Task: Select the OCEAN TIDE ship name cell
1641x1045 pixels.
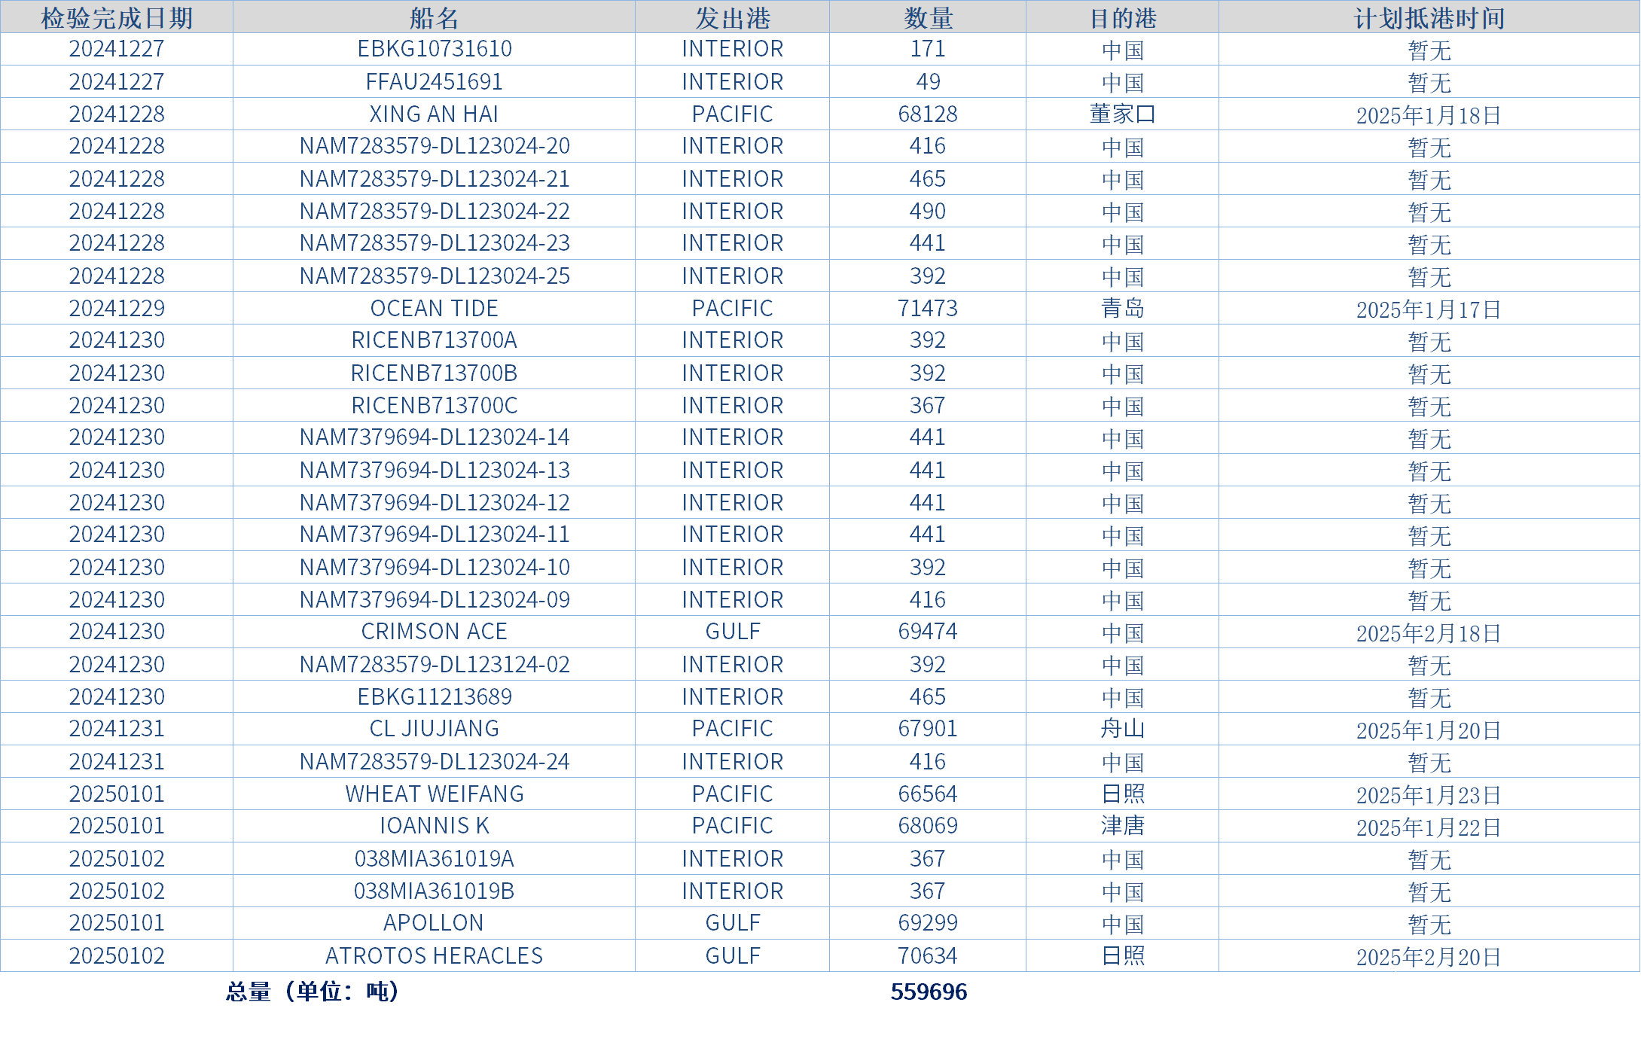Action: coord(434,308)
